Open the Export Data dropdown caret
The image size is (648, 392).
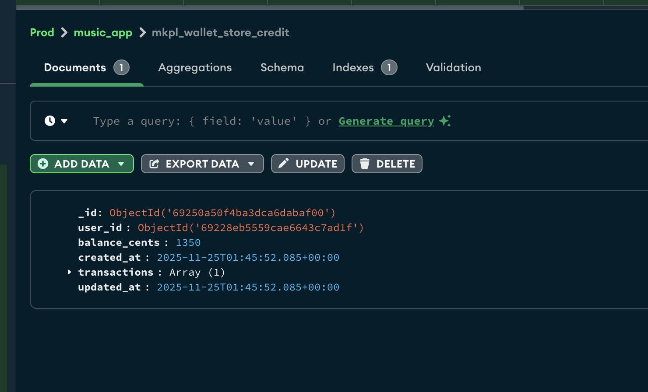[x=251, y=164]
